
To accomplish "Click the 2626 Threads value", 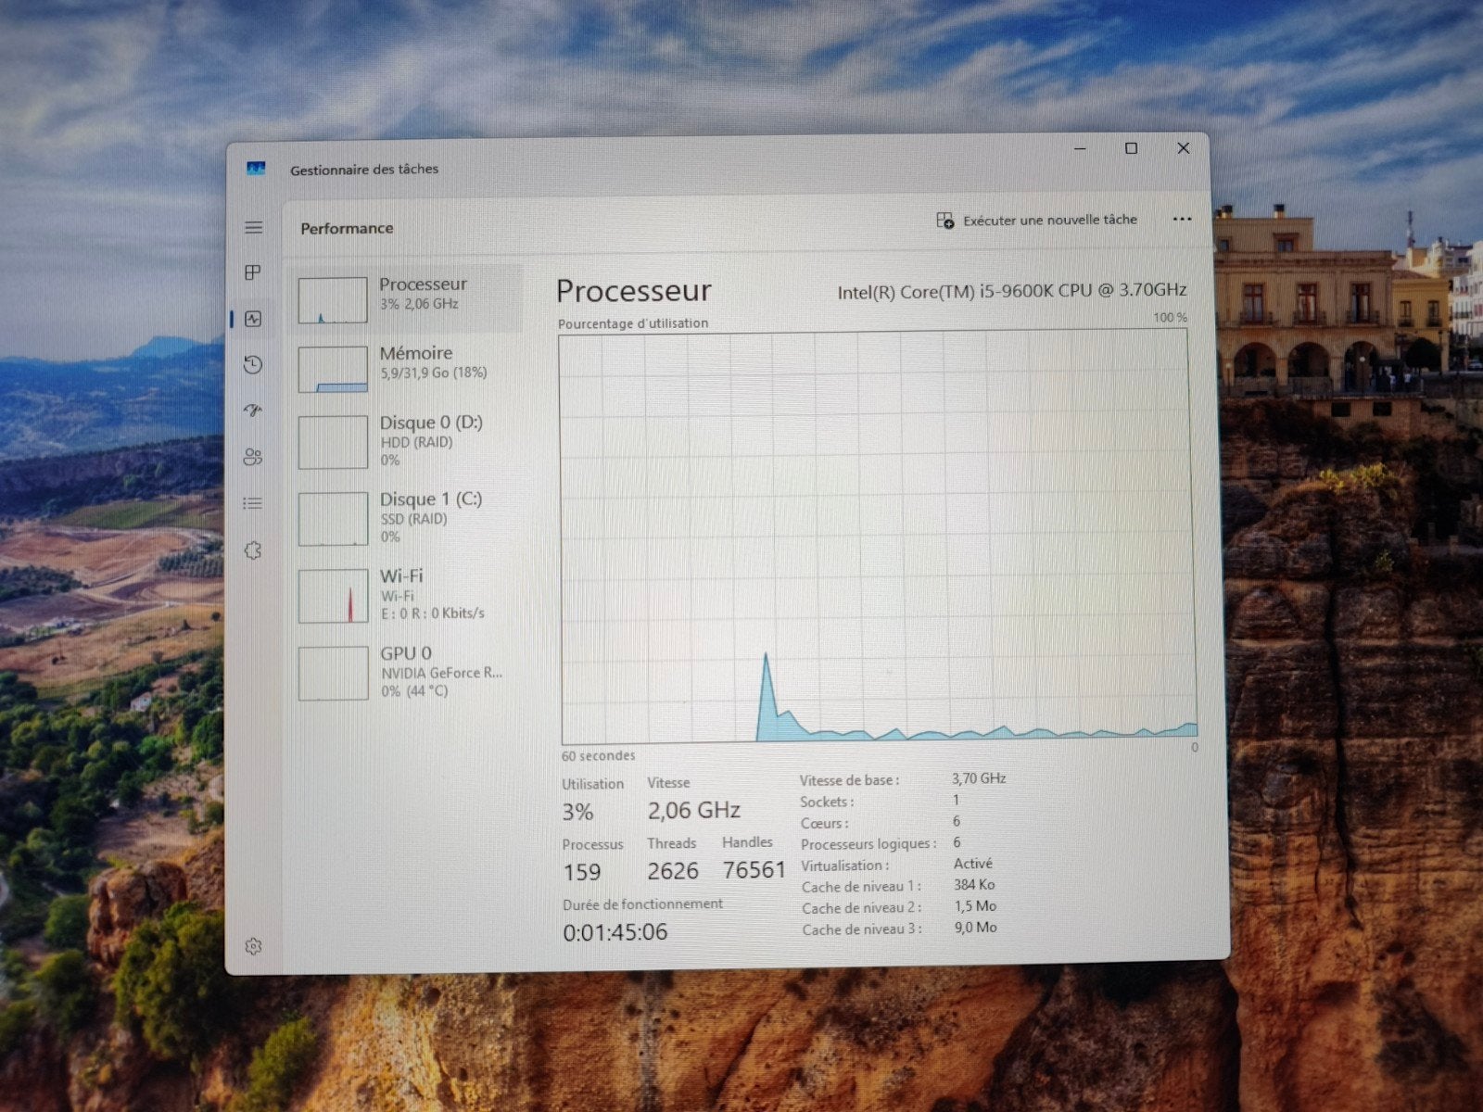I will [x=672, y=871].
